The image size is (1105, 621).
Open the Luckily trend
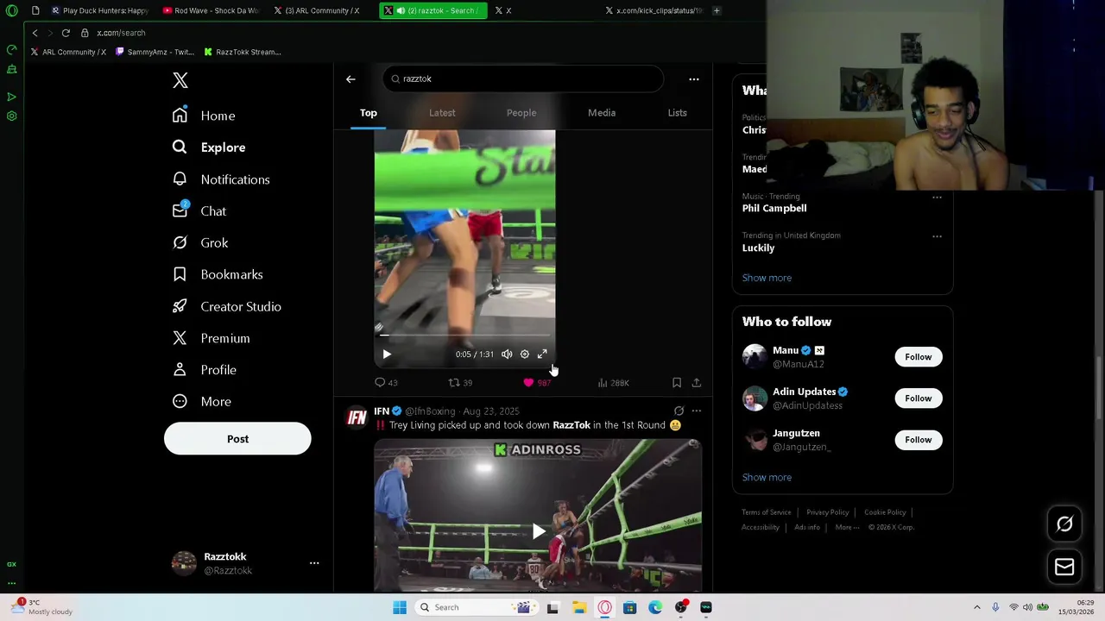(758, 248)
